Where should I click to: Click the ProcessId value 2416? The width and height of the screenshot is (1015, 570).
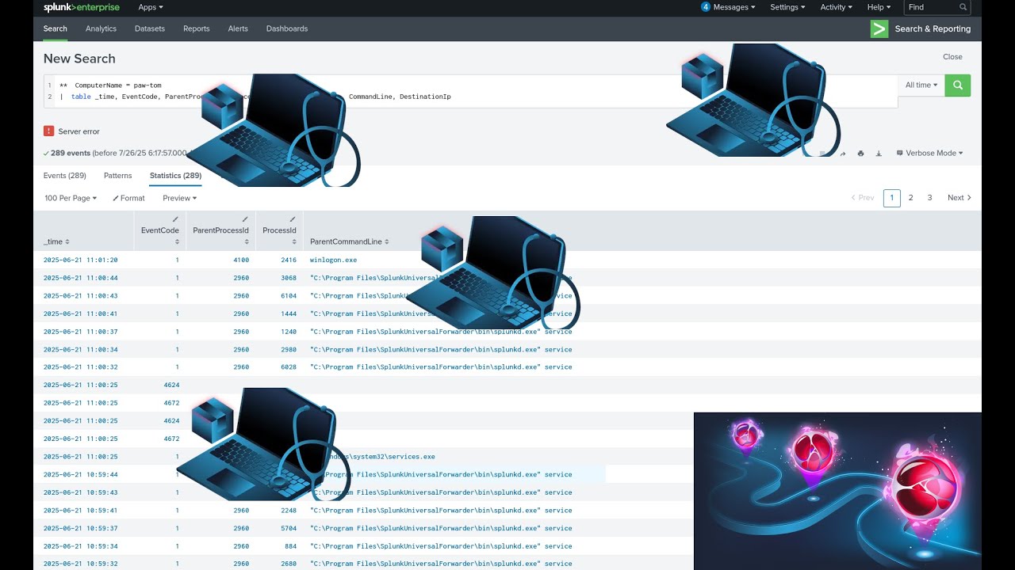tap(289, 260)
